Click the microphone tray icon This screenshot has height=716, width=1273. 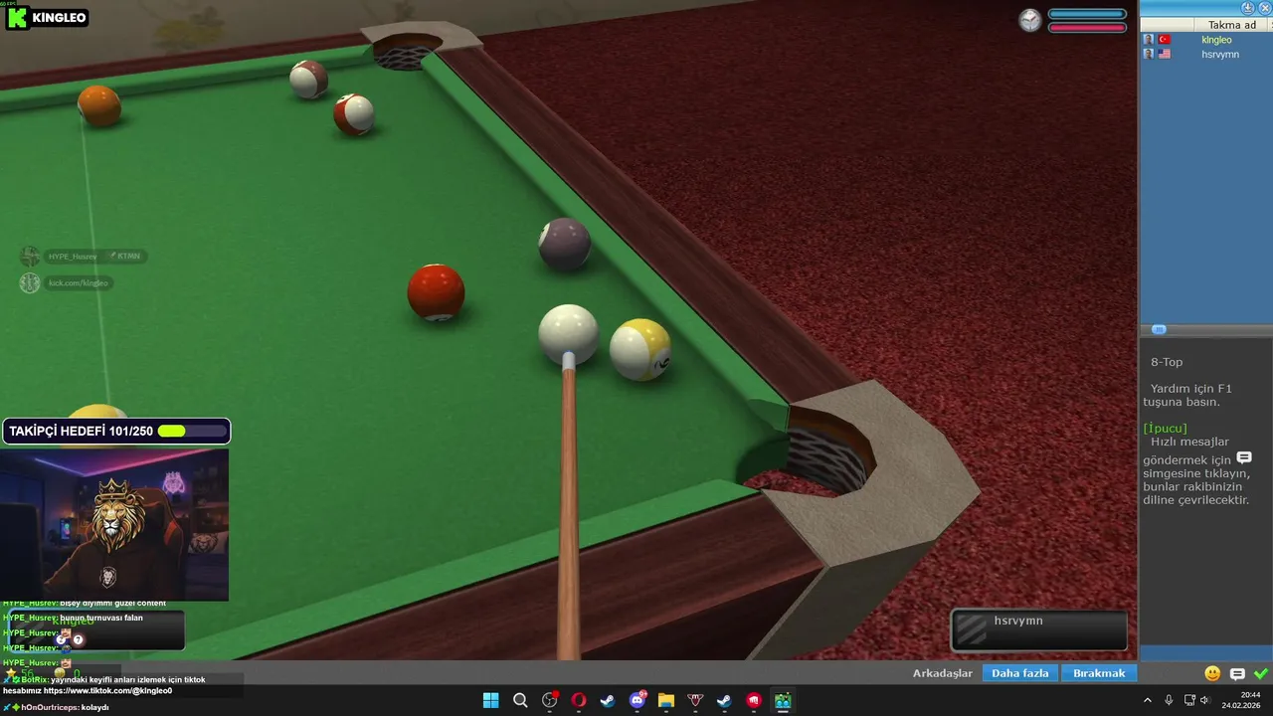(1169, 700)
